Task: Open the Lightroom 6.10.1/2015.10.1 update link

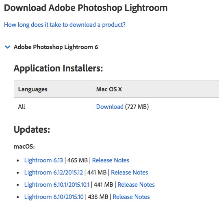Action: [57, 185]
